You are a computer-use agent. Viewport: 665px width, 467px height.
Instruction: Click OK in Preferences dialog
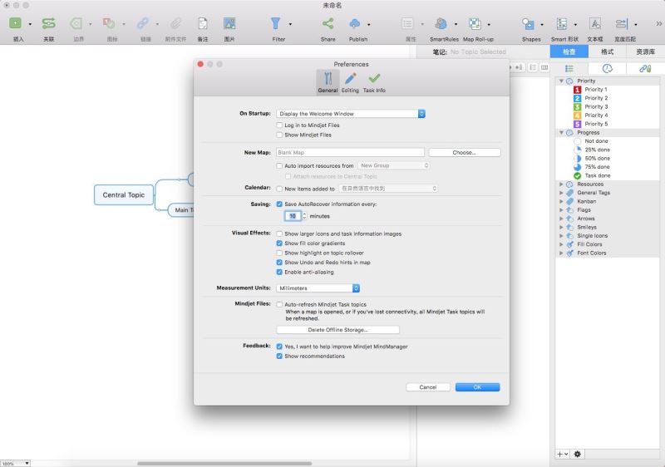[477, 387]
